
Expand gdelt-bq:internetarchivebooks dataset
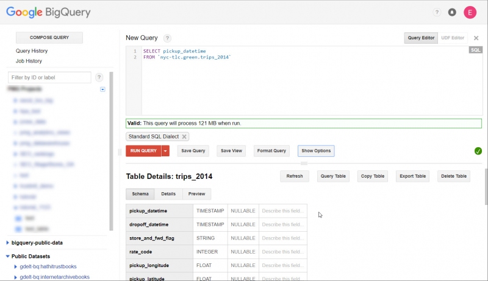click(x=16, y=277)
